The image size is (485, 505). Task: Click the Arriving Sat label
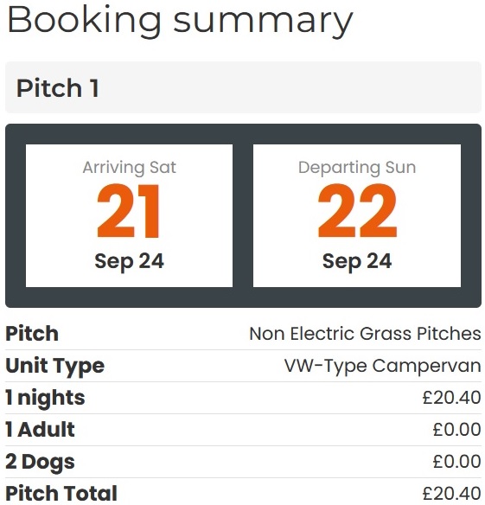(129, 168)
